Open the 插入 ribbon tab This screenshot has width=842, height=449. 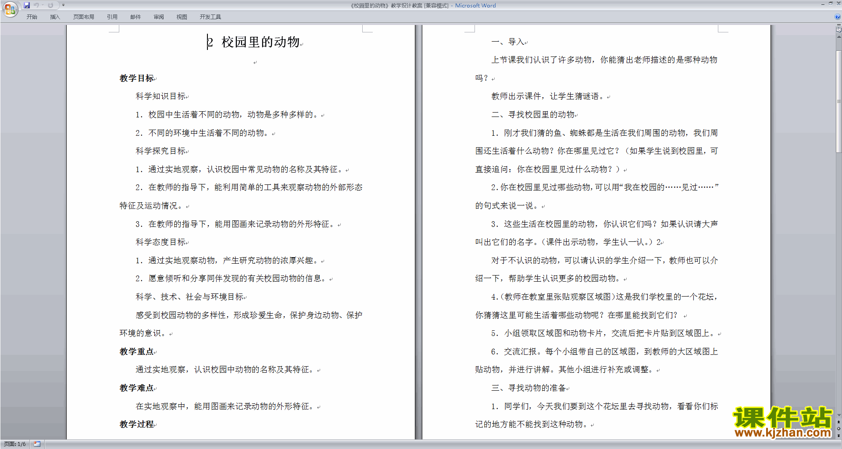pos(55,17)
